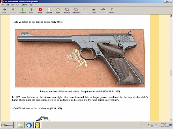Open the file explorer taskbar icon

pos(20,125)
